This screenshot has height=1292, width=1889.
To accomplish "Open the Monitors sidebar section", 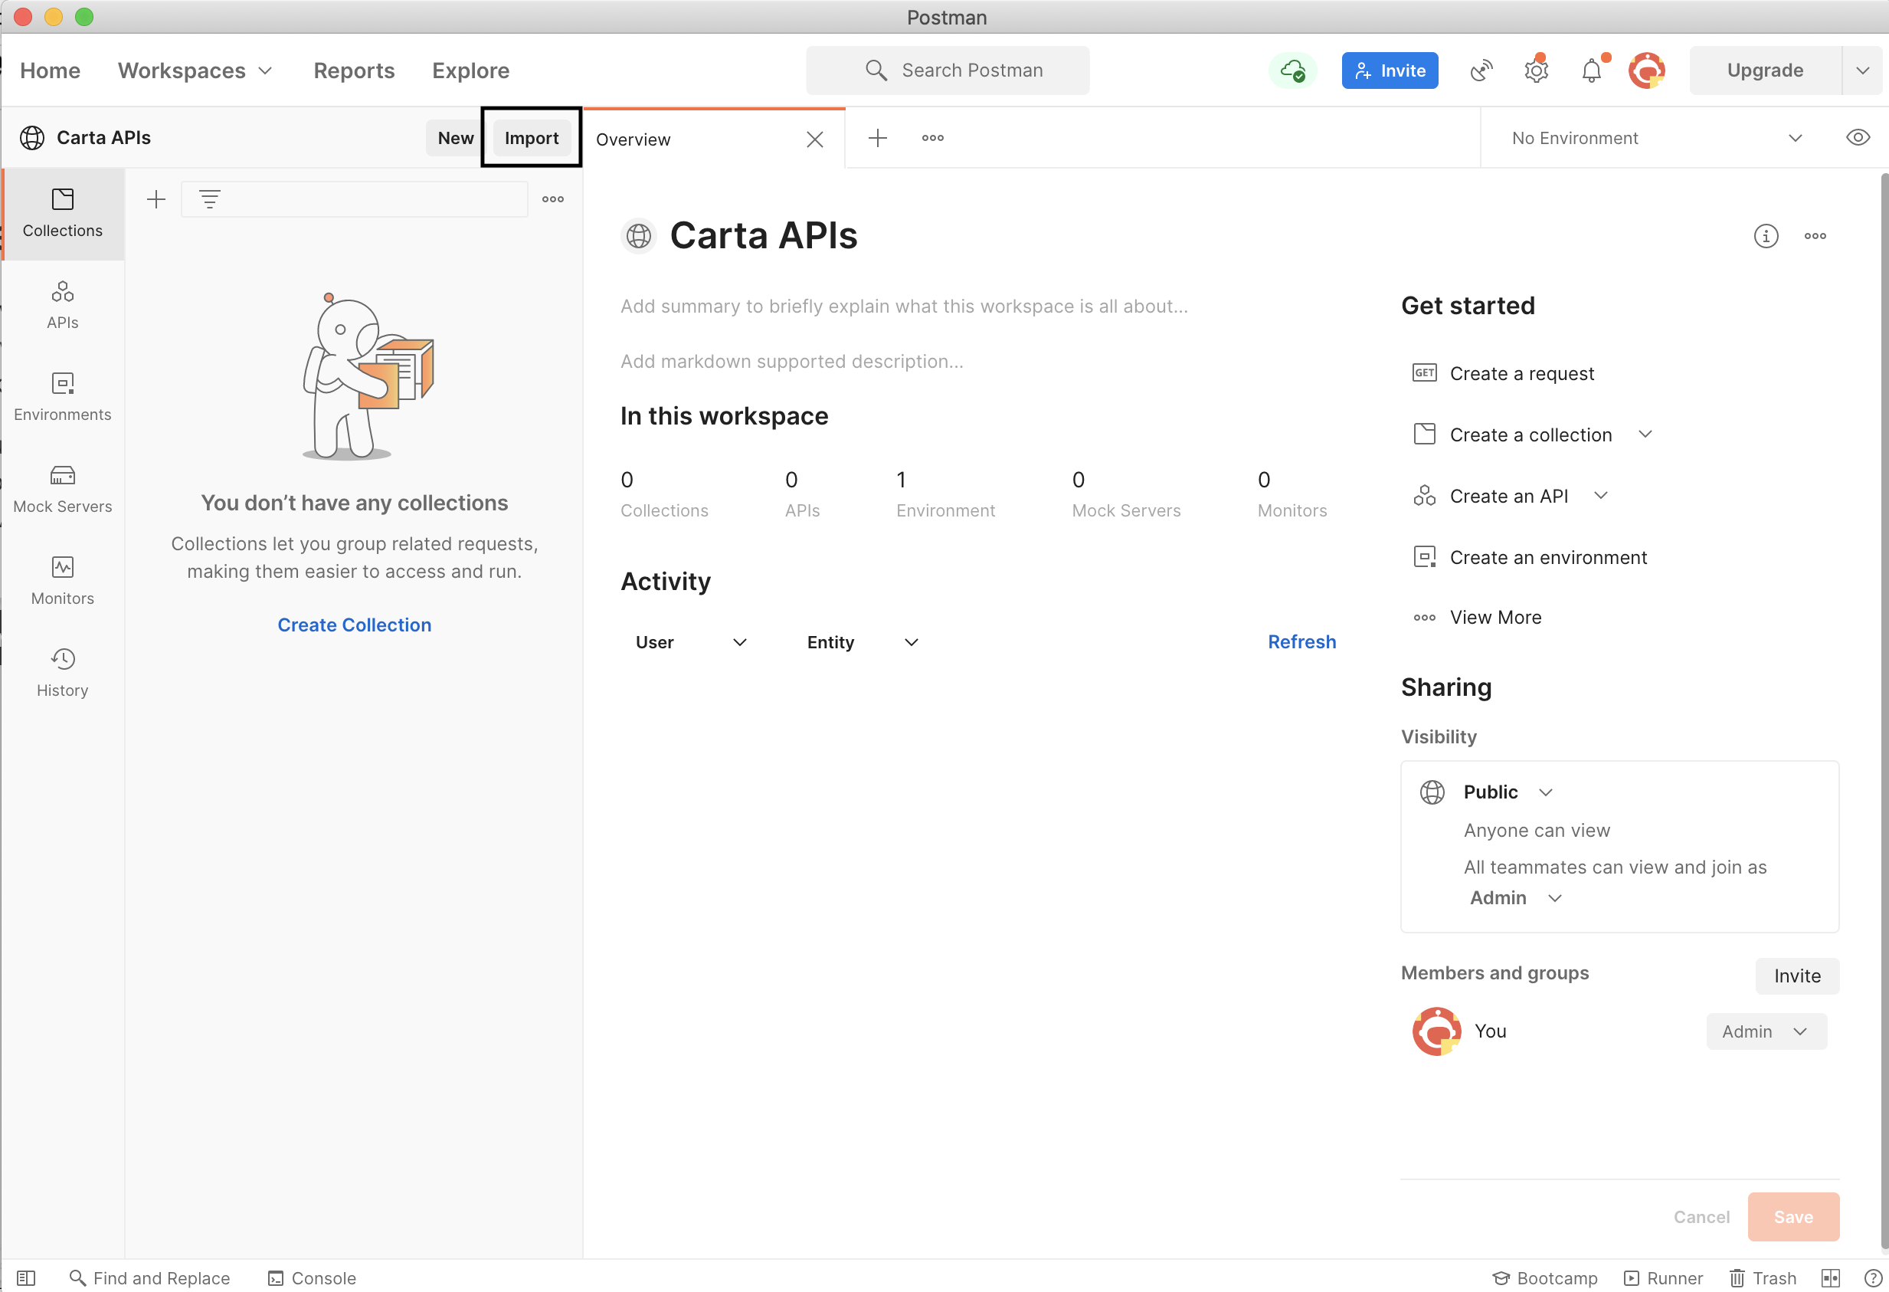I will pos(63,581).
